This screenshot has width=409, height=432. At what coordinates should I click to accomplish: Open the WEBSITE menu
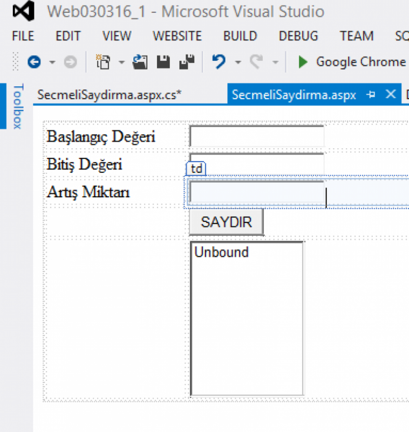click(177, 36)
